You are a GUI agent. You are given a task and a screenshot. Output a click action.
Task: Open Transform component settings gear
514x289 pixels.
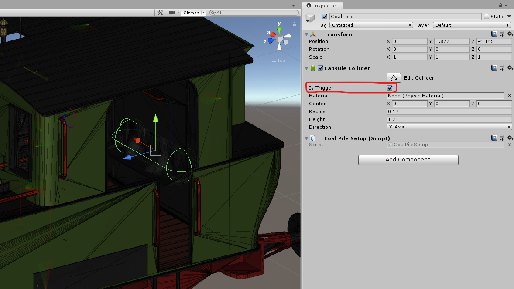[510, 34]
